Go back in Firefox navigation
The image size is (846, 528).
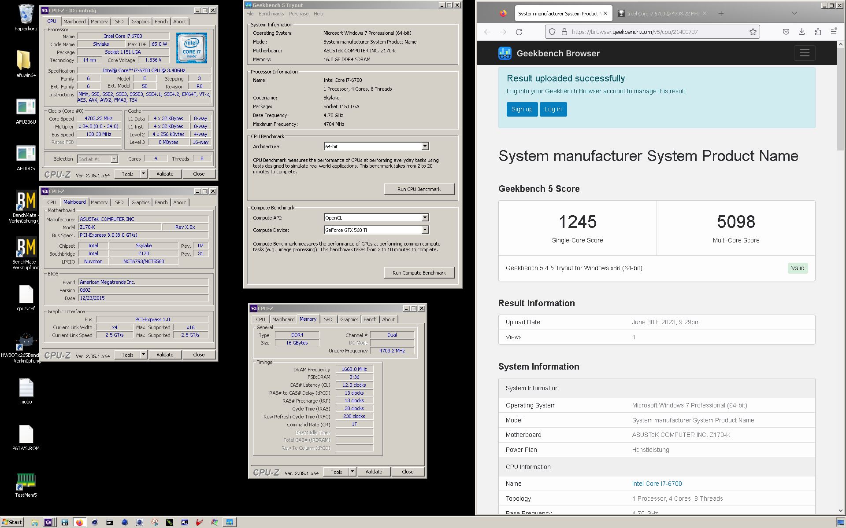click(x=487, y=32)
